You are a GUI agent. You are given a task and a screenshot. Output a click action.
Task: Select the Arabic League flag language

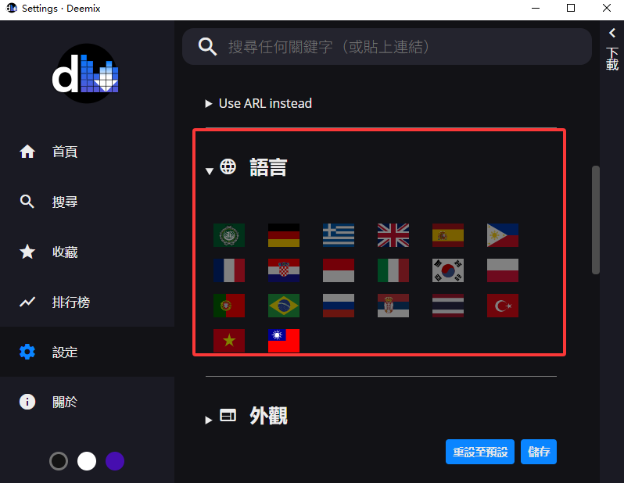click(229, 235)
